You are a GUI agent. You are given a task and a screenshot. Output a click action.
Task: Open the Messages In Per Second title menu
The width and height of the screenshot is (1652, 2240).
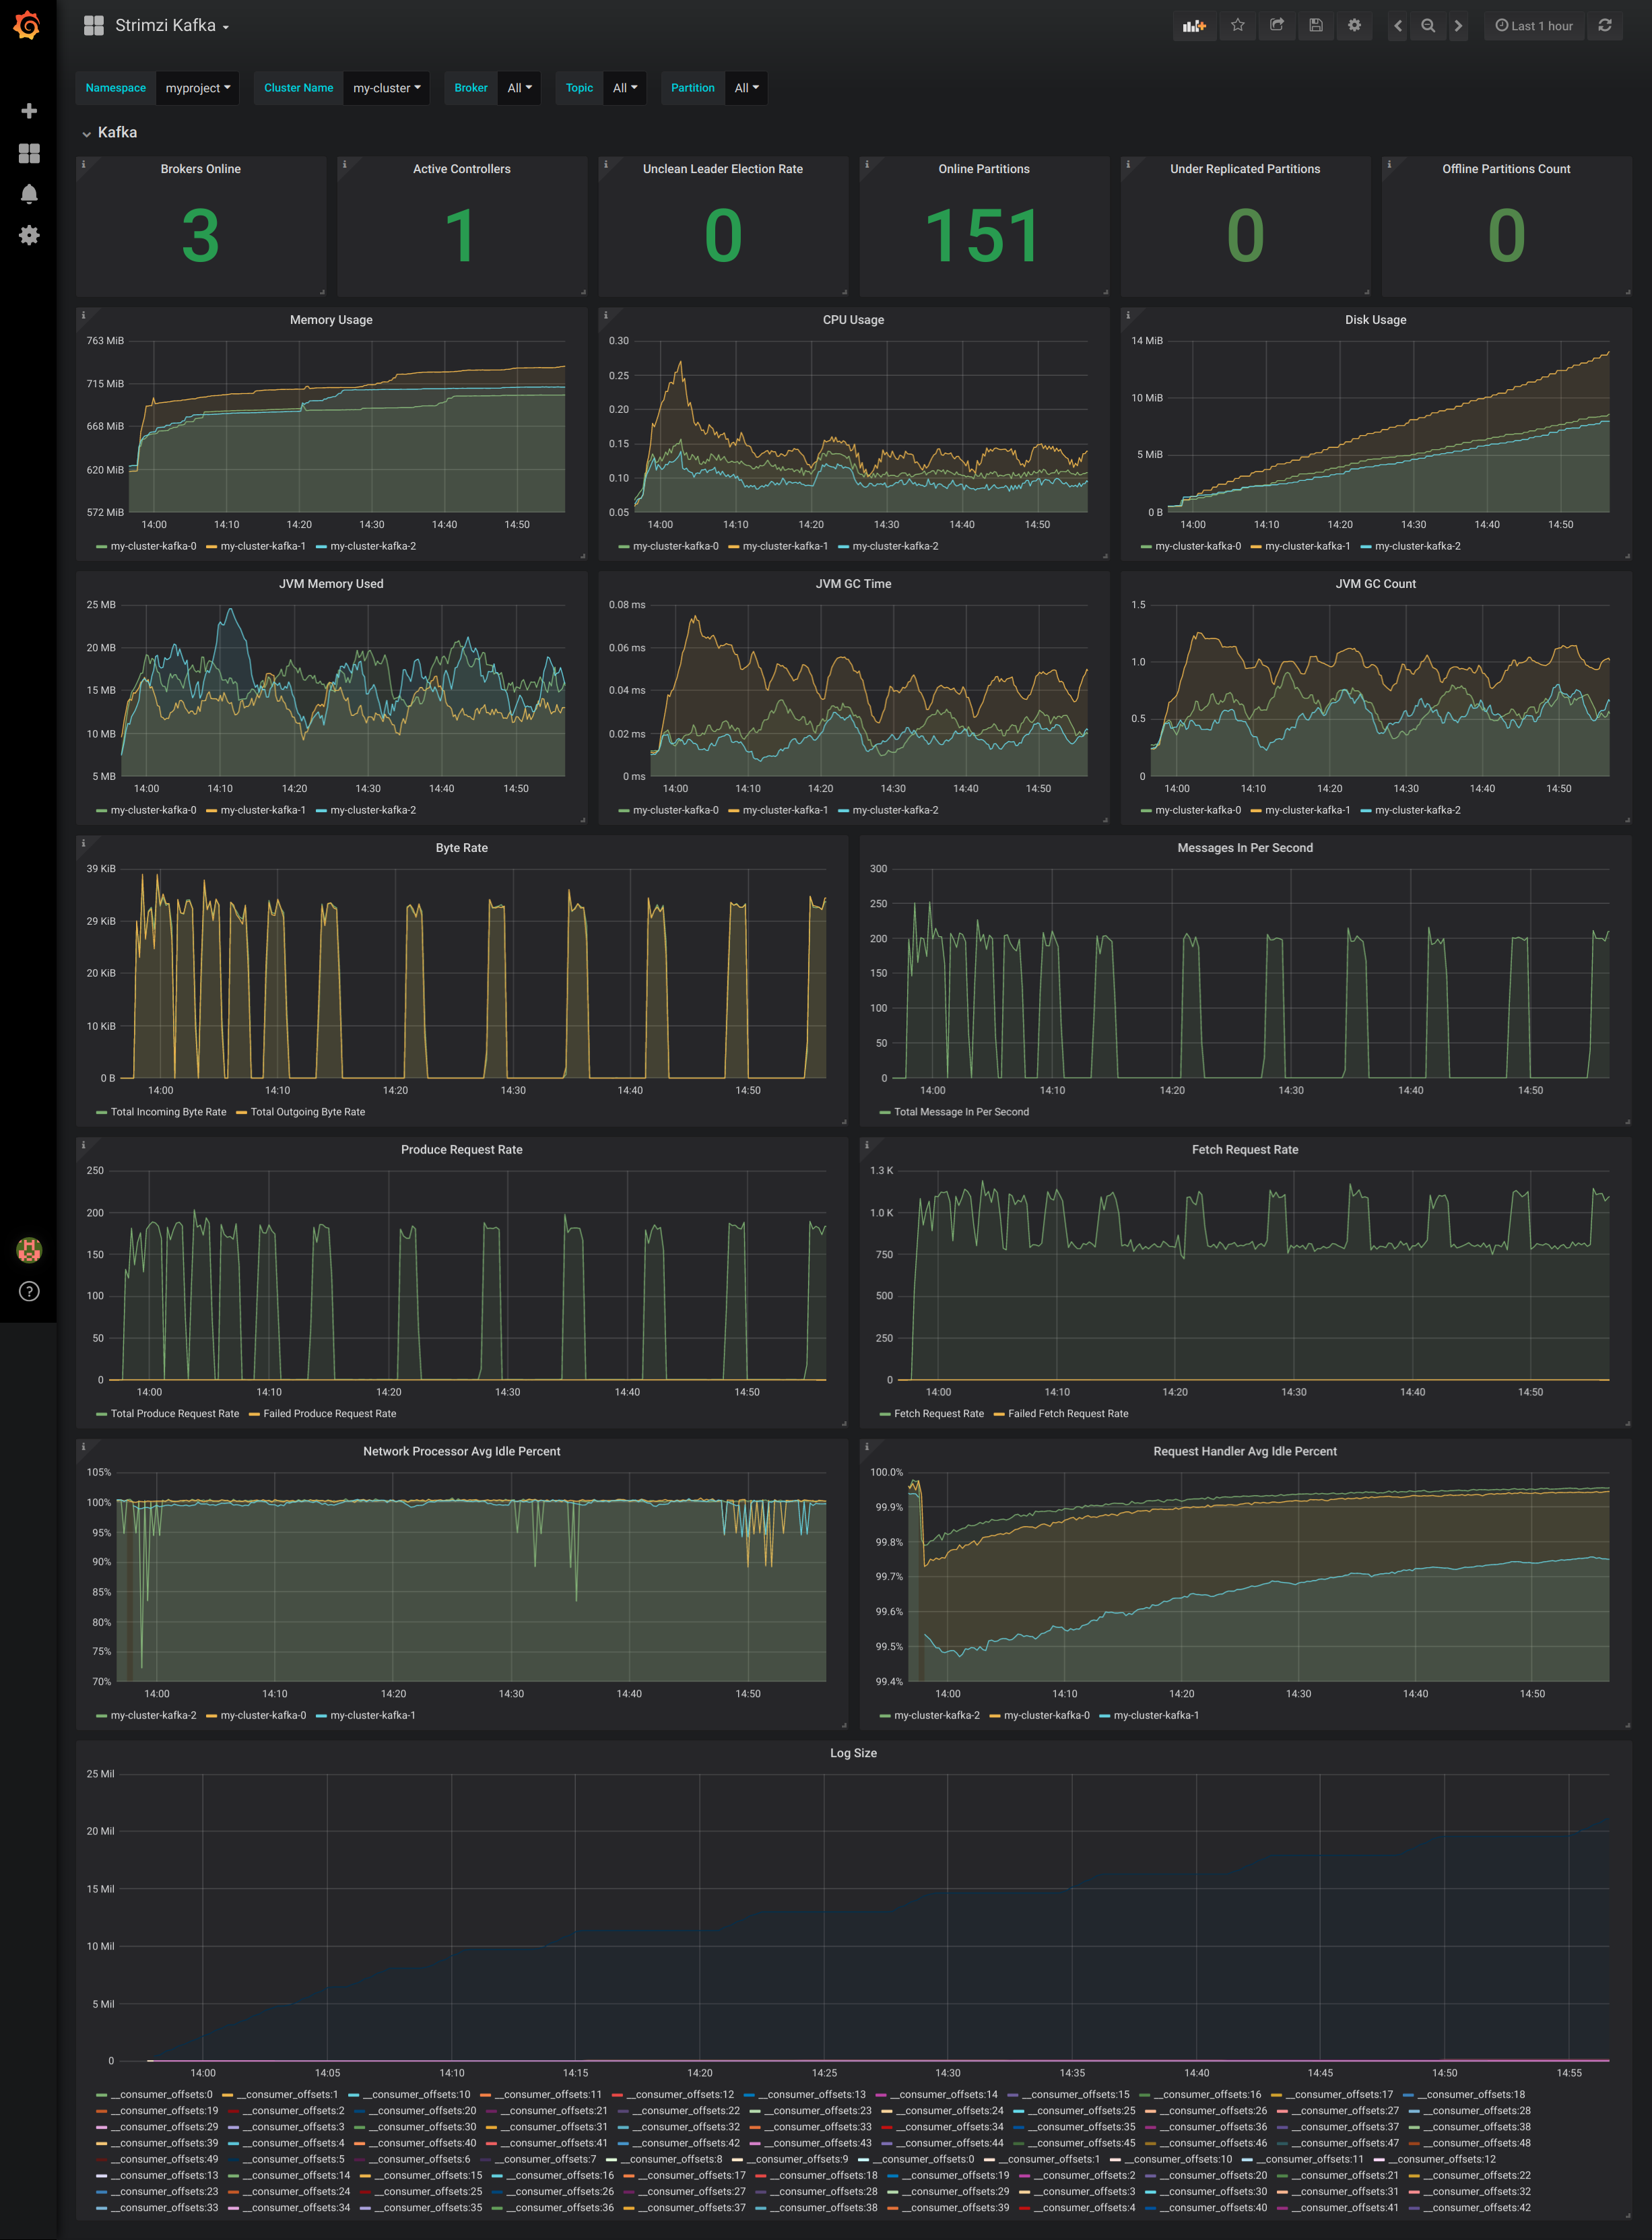(1245, 848)
